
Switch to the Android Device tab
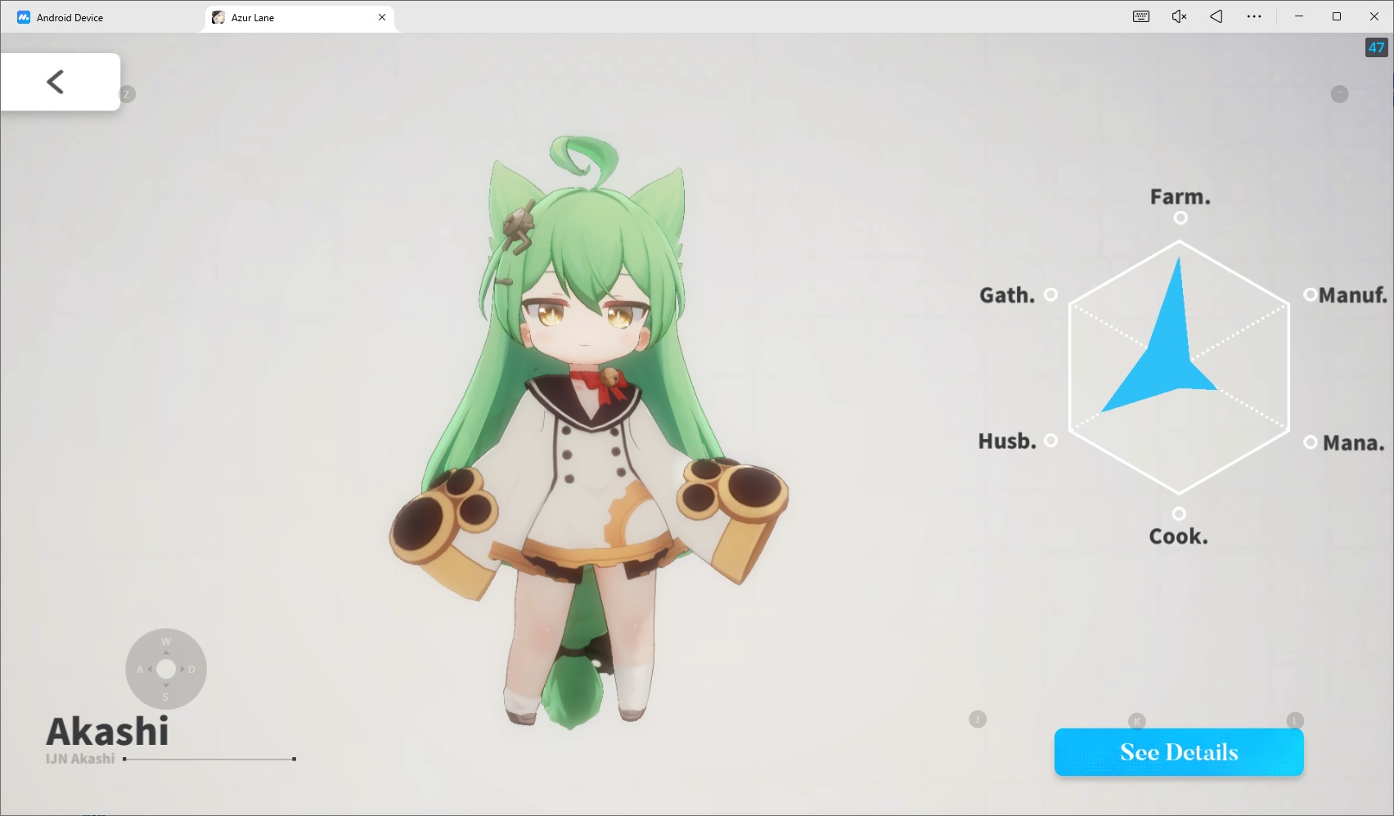(x=70, y=17)
